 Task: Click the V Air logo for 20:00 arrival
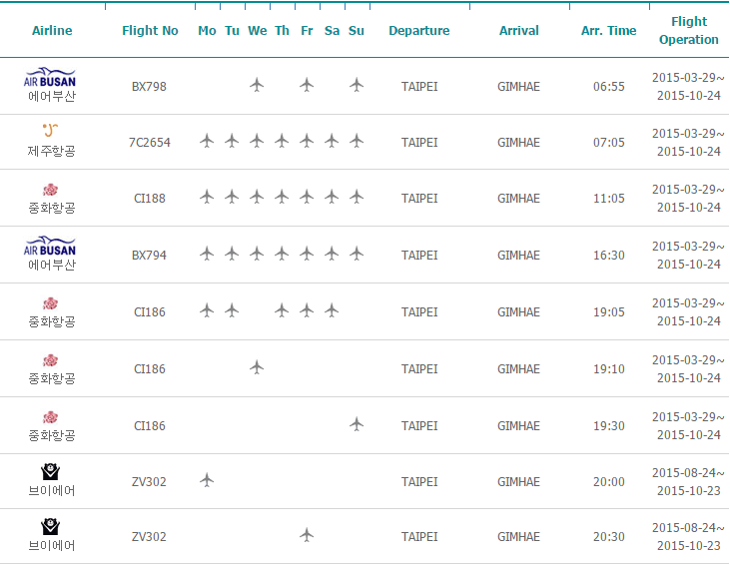click(x=50, y=471)
